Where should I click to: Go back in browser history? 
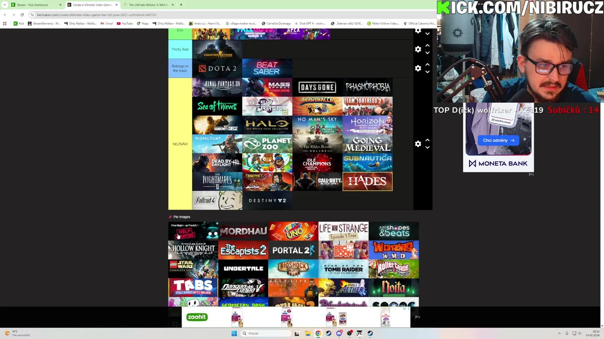coord(5,15)
